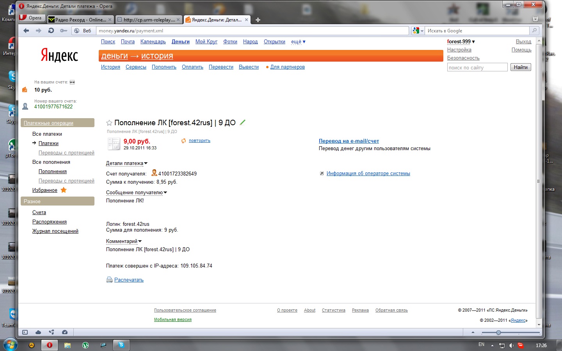The height and width of the screenshot is (351, 562).
Task: Start the Google search with magnifier icon
Action: coord(534,30)
